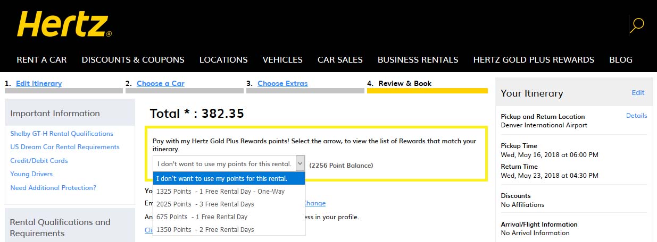Open Details for pickup location
Image resolution: width=657 pixels, height=242 pixels.
coord(637,116)
